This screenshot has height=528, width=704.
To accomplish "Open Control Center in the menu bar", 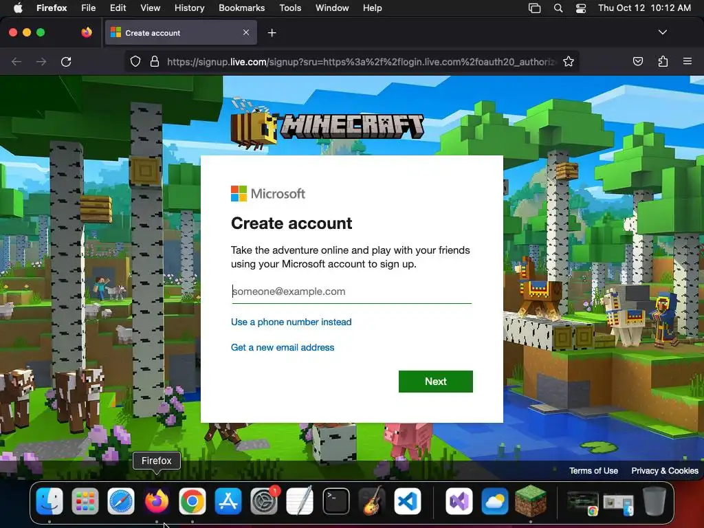I will tap(581, 8).
